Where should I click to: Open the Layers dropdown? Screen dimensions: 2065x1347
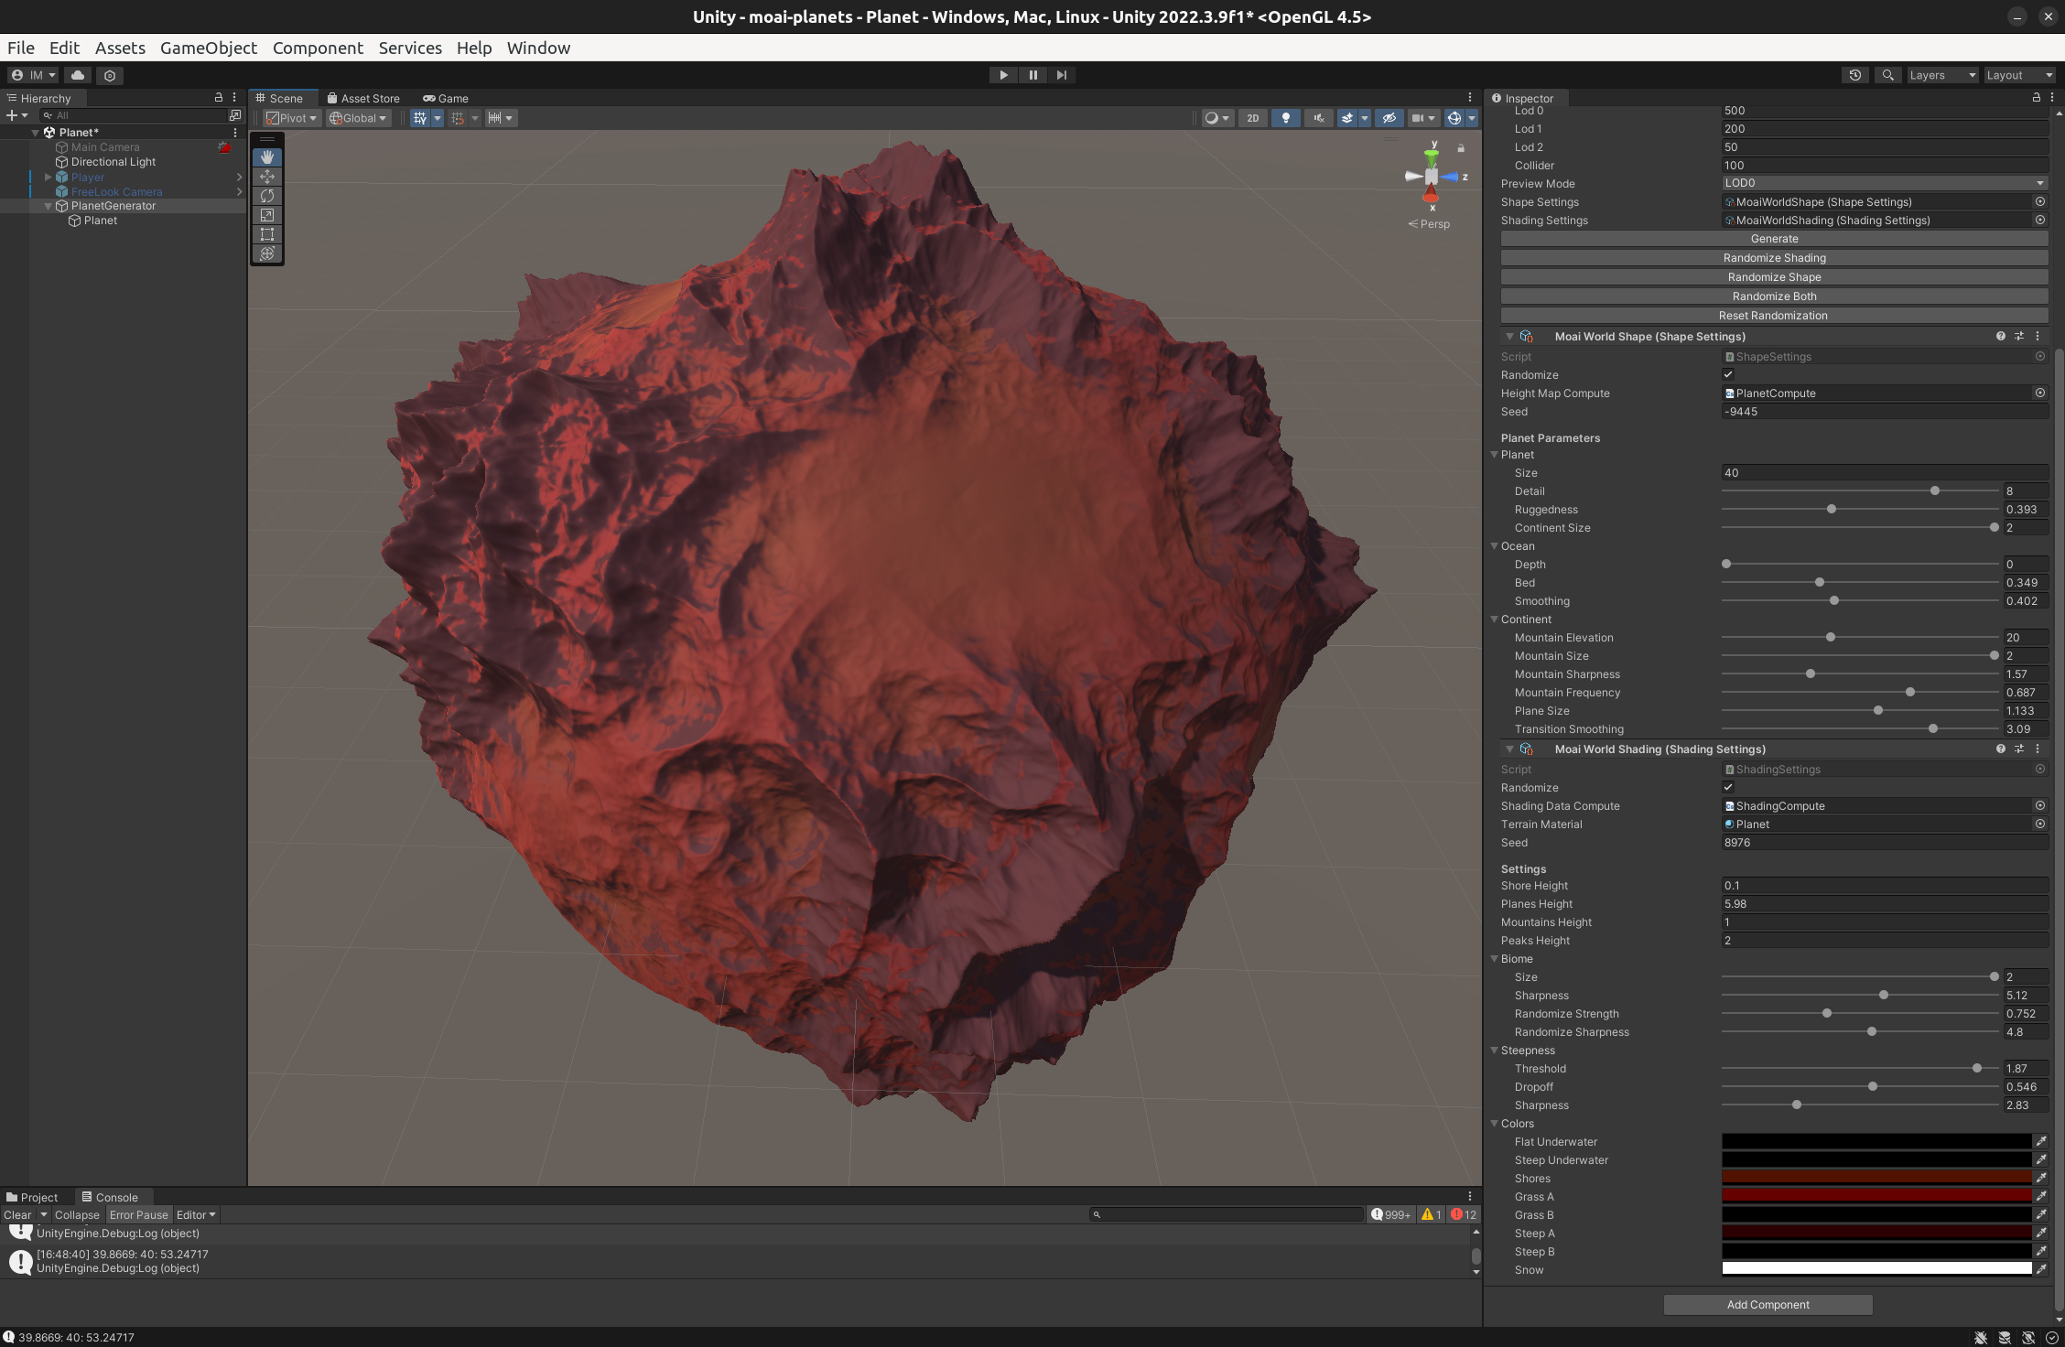(x=1941, y=75)
